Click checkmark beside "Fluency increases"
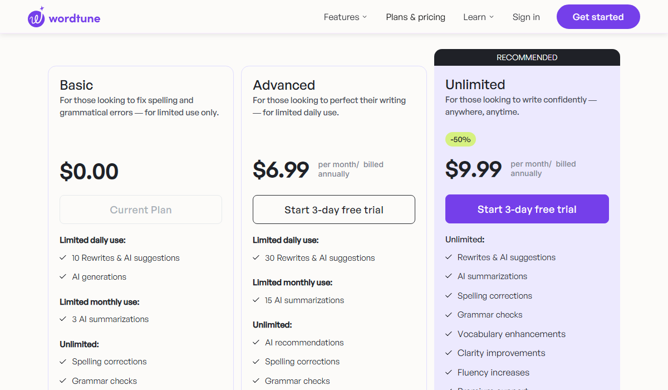This screenshot has width=668, height=390. (449, 372)
